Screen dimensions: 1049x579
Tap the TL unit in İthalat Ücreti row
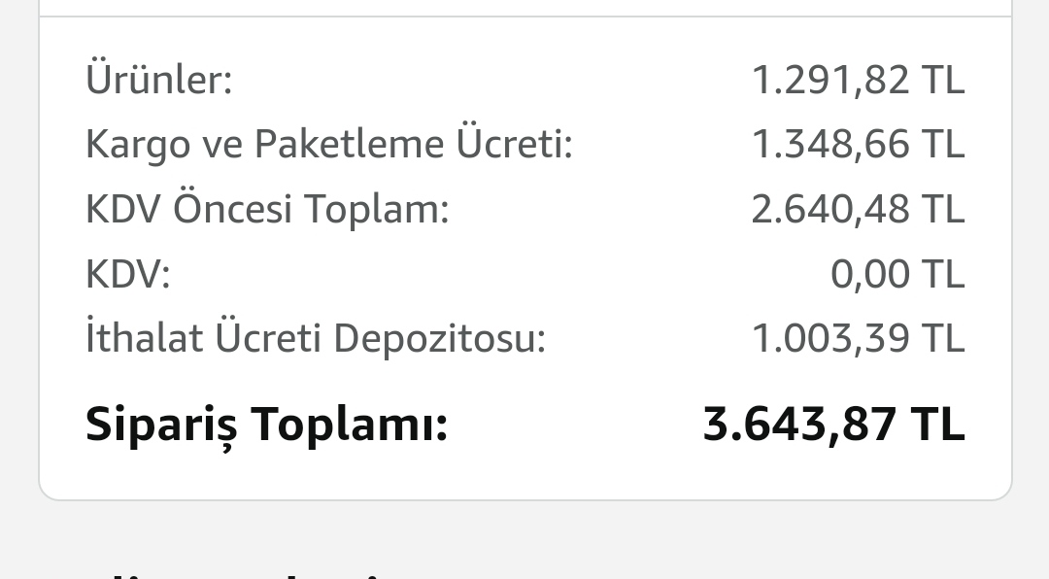point(943,339)
